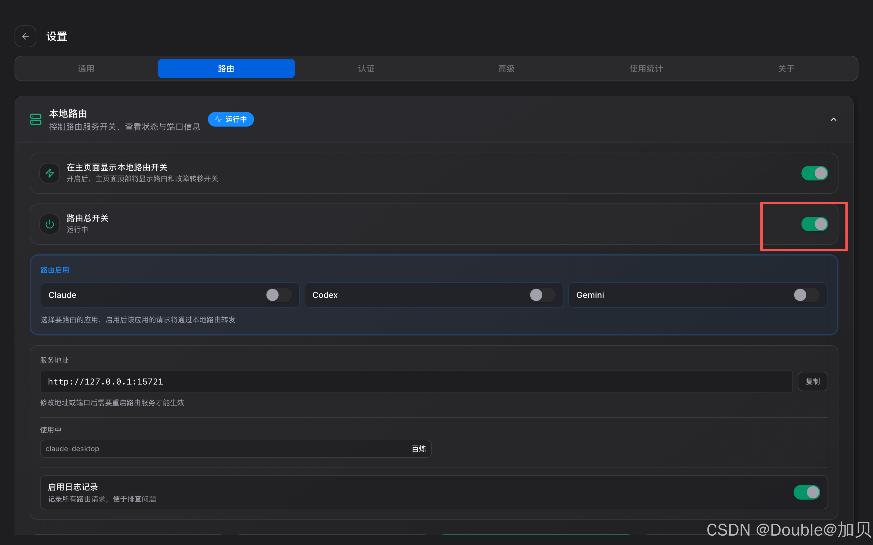Toggle 在主页面显示本地路由开关 switch
This screenshot has width=873, height=545.
pyautogui.click(x=814, y=173)
